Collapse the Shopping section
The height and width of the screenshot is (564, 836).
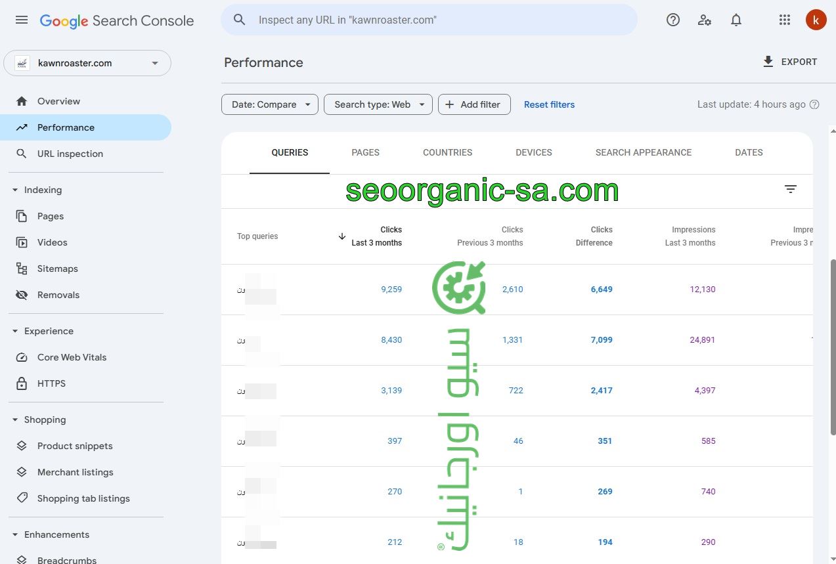pyautogui.click(x=15, y=420)
